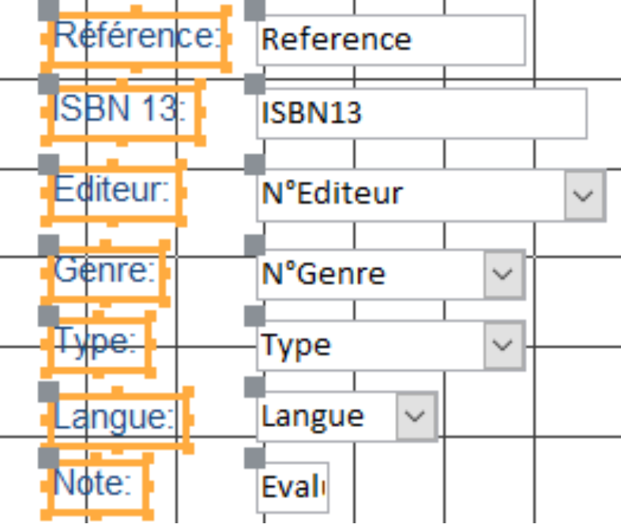Screen dimensions: 621x524
Task: Expand the N°Genre dropdown arrow
Action: (503, 274)
